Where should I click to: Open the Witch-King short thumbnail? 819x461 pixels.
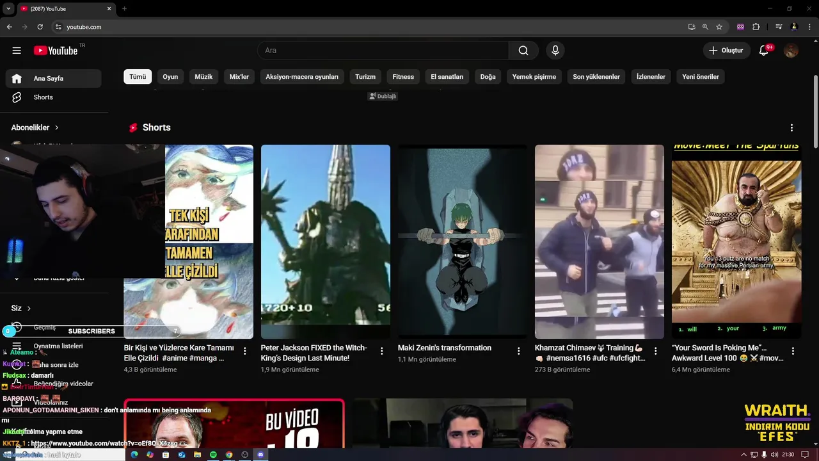[326, 241]
